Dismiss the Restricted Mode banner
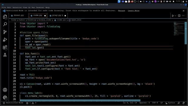This screenshot has width=188, height=106. pyautogui.click(x=184, y=11)
